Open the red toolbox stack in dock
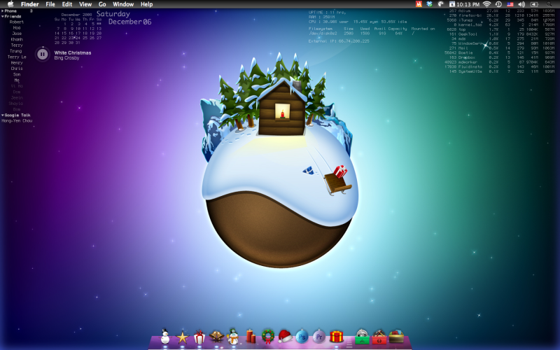The width and height of the screenshot is (560, 350). click(379, 337)
